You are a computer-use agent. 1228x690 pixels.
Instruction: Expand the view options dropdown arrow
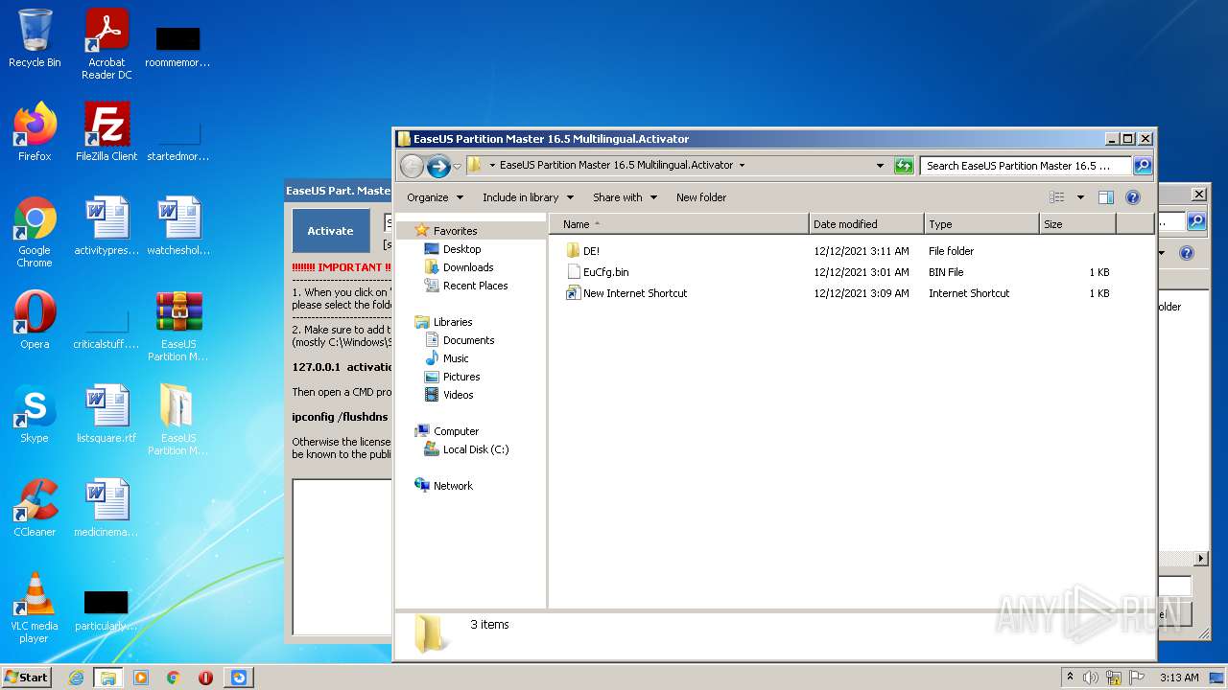coord(1080,197)
